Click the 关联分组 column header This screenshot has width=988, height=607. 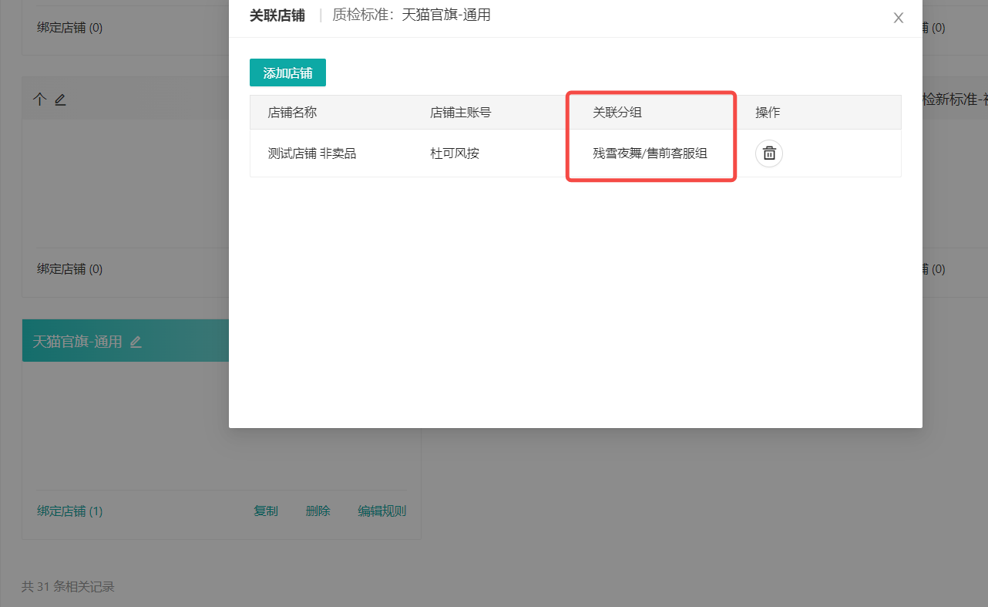[x=617, y=113]
